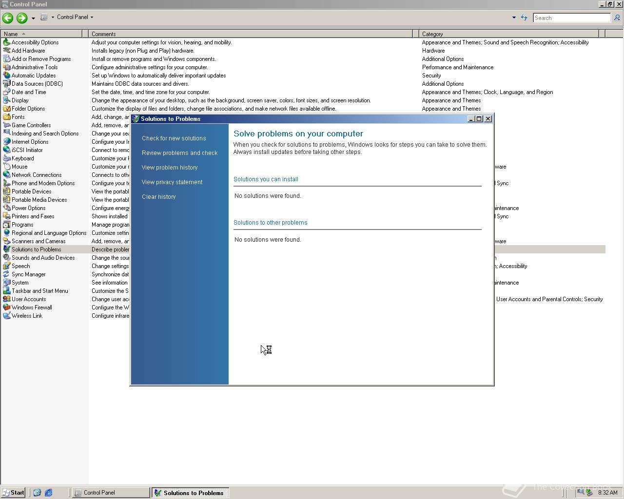Select the Internet Options icon
The width and height of the screenshot is (624, 499).
point(7,142)
